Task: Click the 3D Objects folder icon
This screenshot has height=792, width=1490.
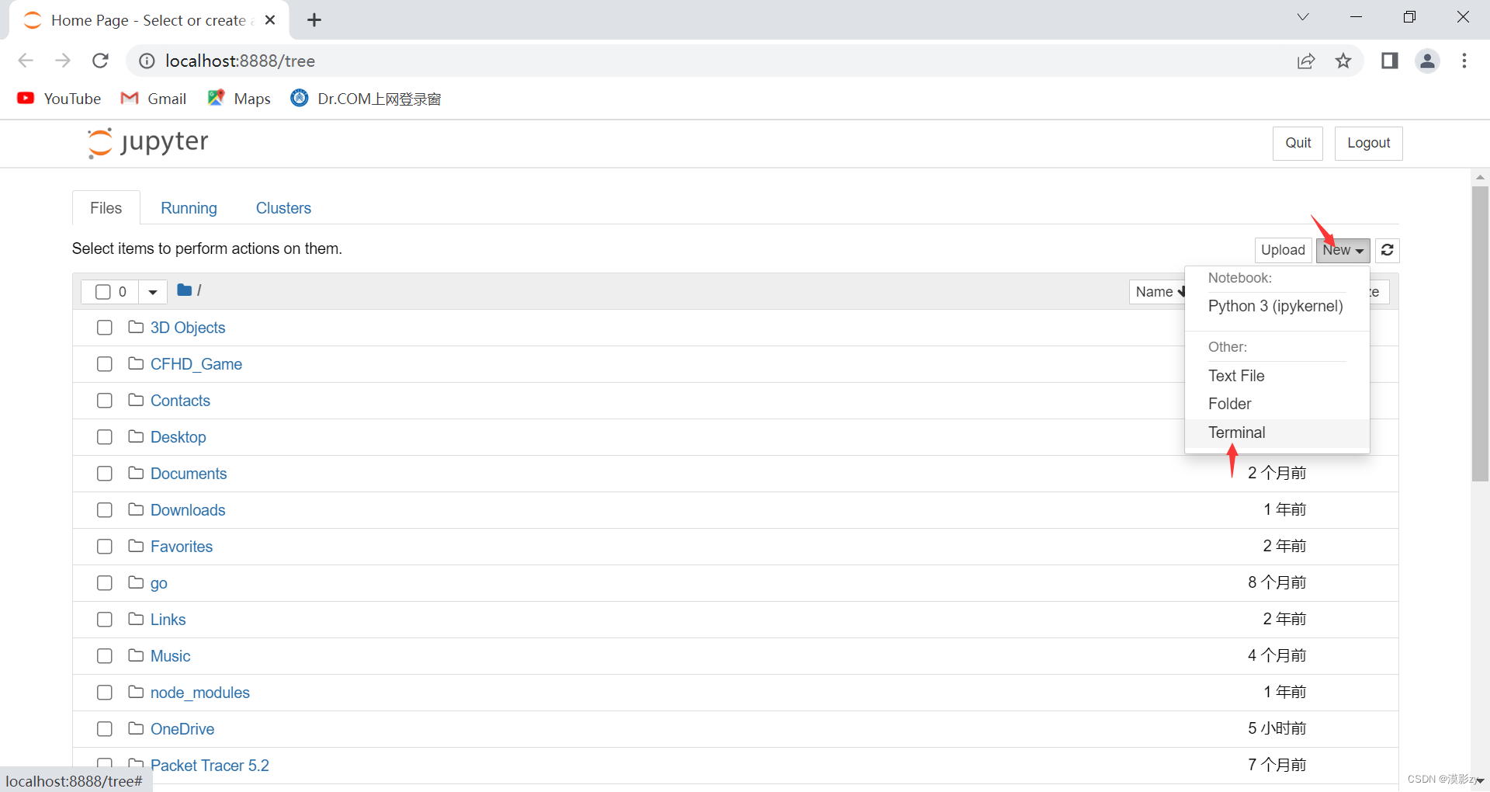Action: tap(136, 327)
